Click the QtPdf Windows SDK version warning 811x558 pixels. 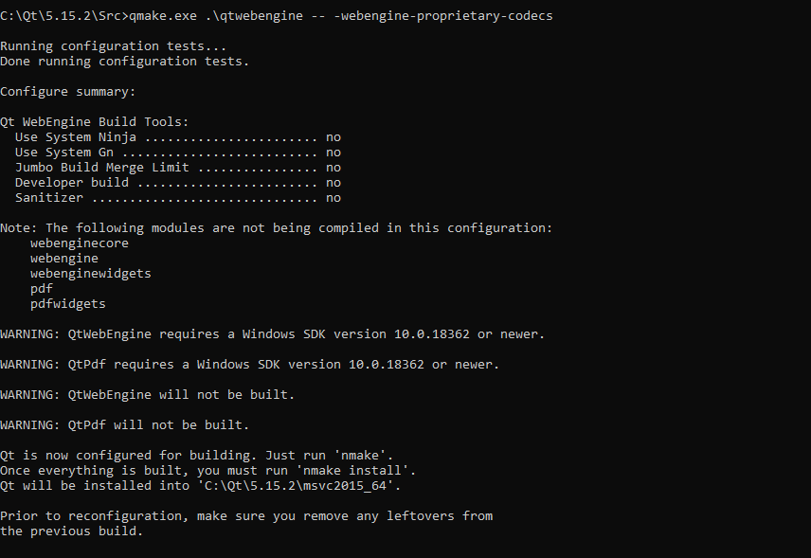click(250, 365)
